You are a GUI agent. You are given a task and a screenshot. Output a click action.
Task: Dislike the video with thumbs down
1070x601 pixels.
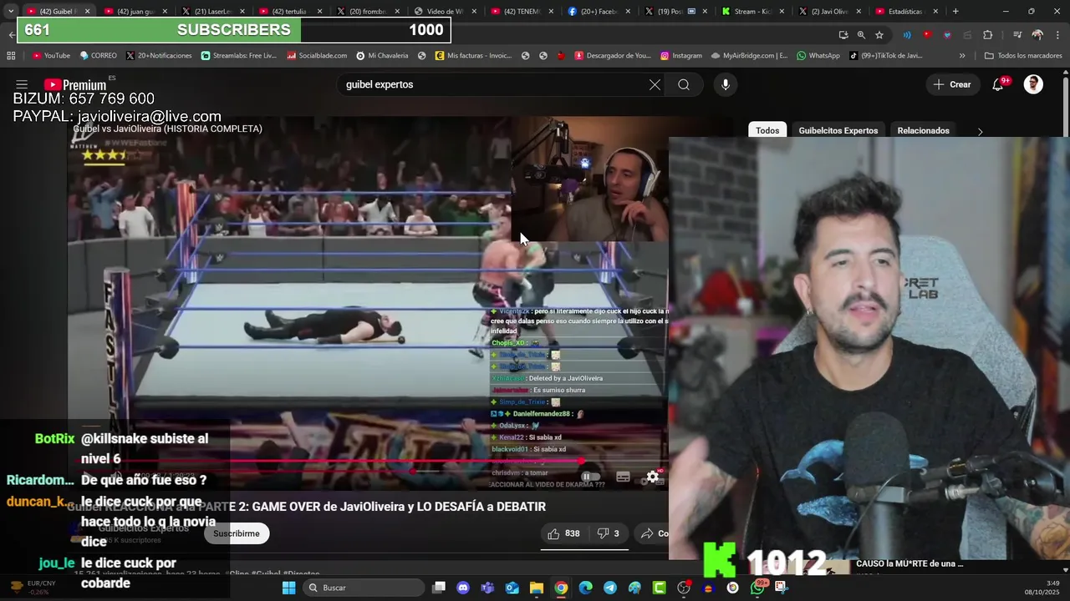point(608,533)
